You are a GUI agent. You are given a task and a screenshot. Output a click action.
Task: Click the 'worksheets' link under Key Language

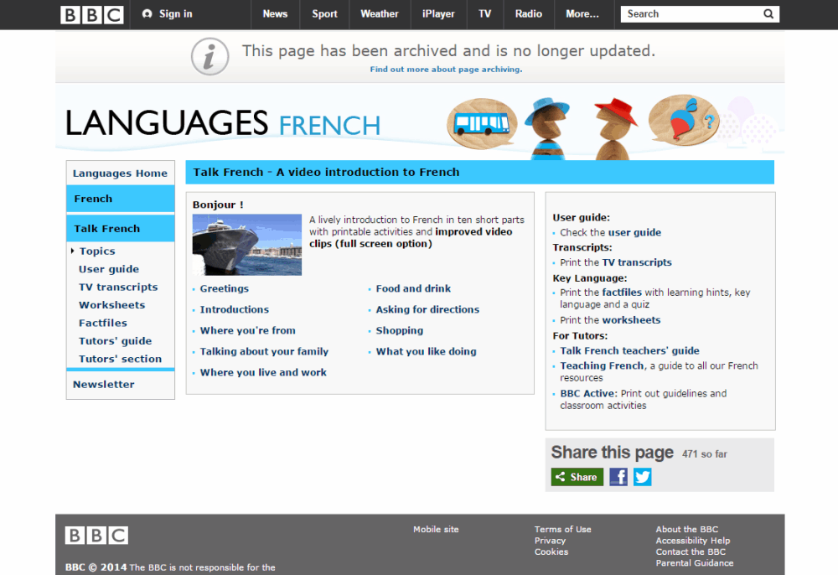(631, 320)
